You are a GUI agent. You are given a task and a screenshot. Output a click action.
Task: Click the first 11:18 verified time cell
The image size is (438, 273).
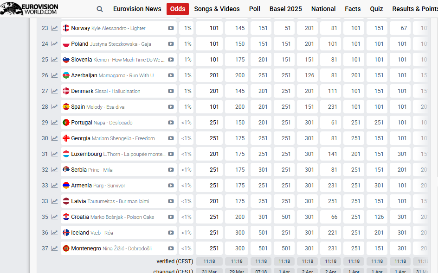point(209,261)
